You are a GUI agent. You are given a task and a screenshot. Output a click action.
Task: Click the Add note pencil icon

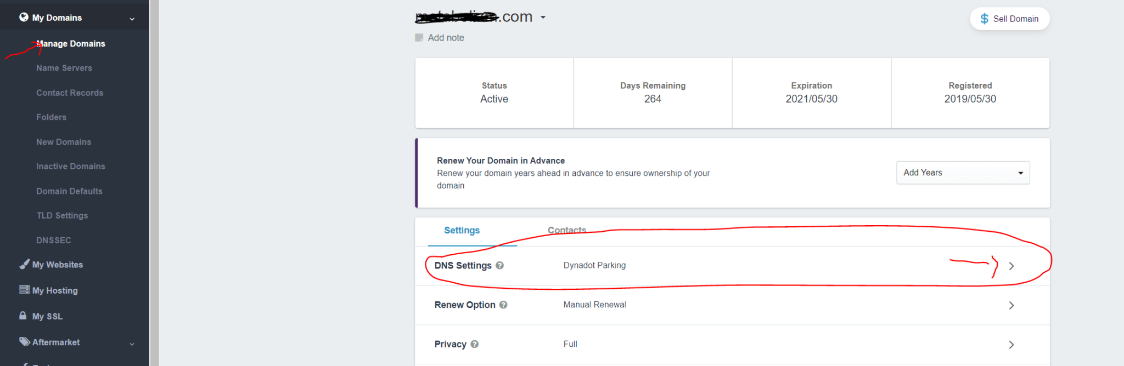click(x=418, y=37)
